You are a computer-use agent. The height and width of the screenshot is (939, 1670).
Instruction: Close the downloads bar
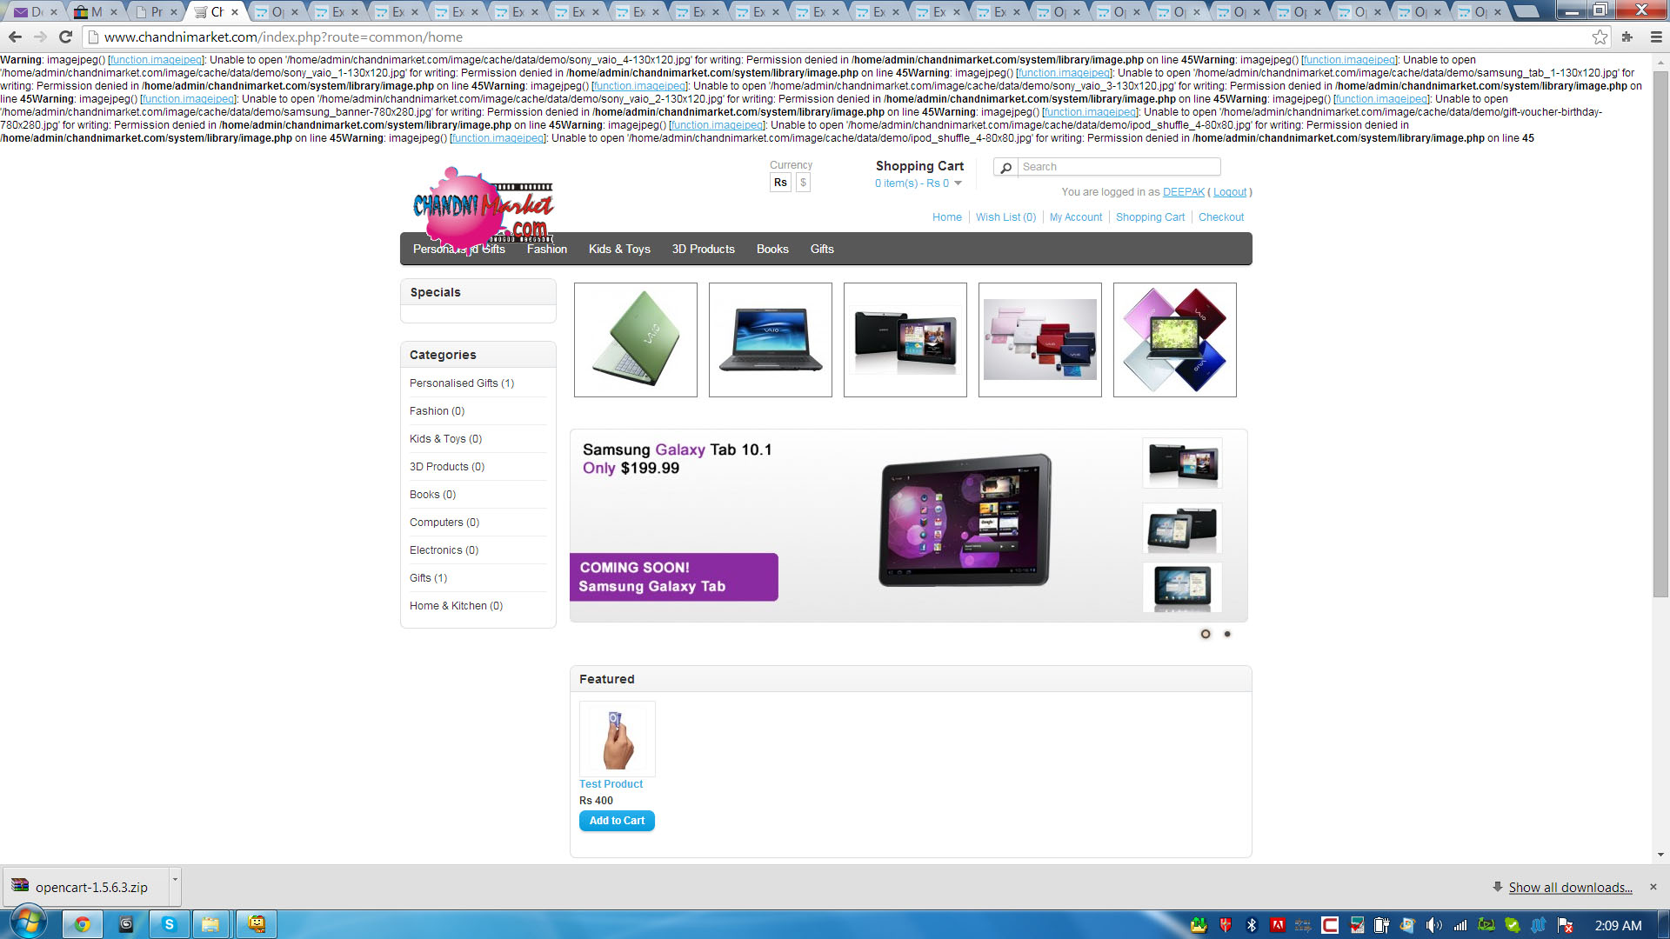pos(1653,887)
